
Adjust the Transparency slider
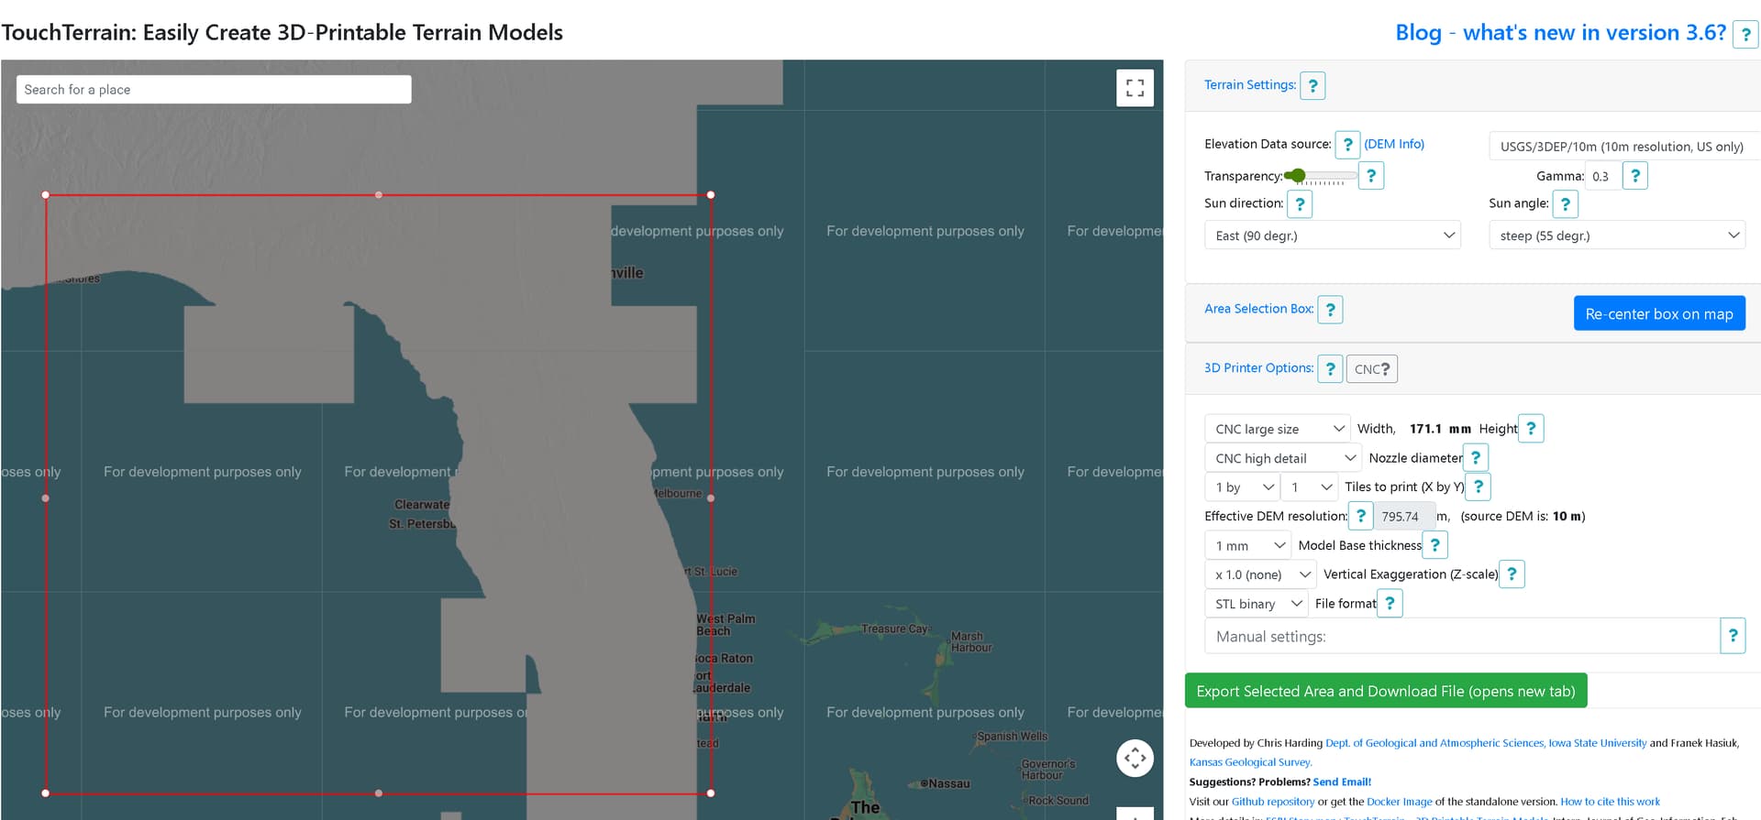tap(1298, 176)
